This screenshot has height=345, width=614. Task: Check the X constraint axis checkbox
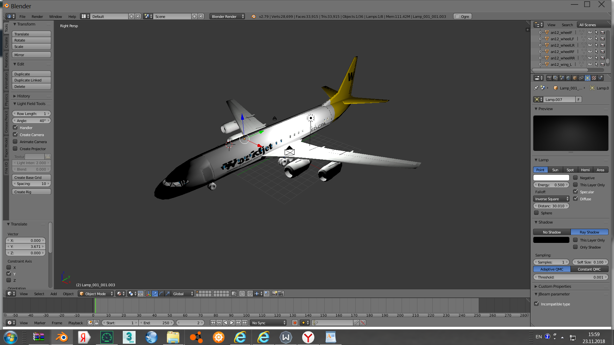[x=9, y=267]
